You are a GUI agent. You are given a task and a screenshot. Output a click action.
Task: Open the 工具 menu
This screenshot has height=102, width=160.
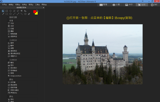pyautogui.click(x=37, y=5)
